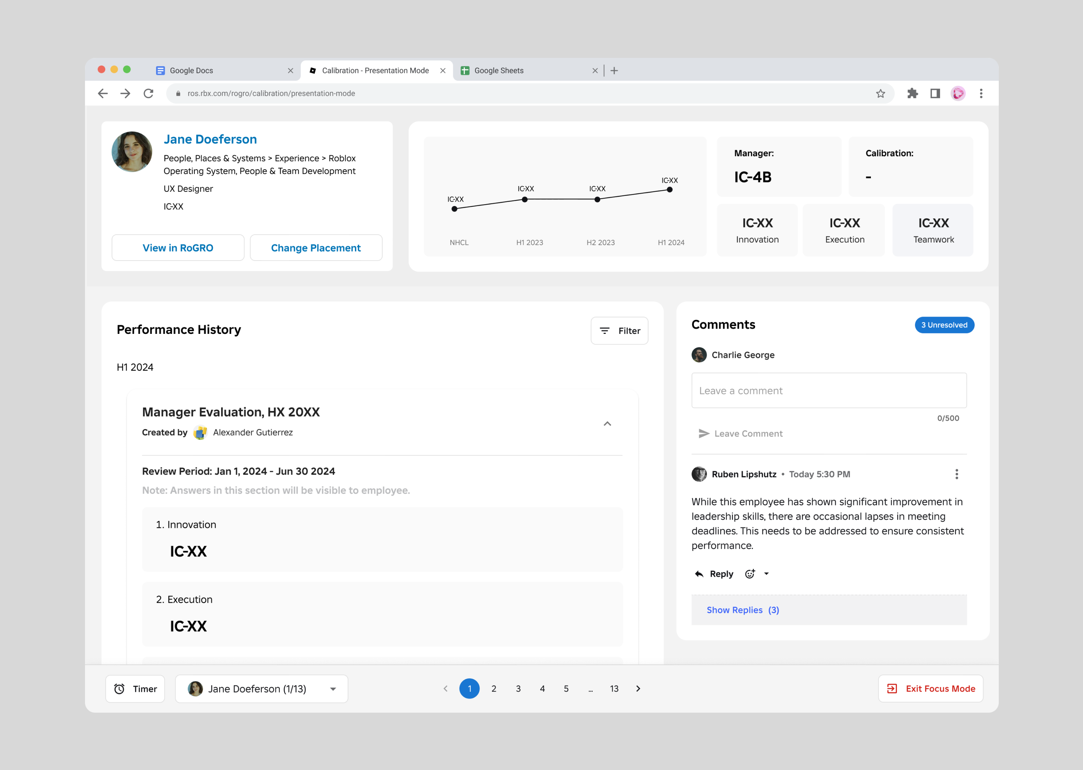1083x770 pixels.
Task: Expand the emoji reaction dropdown arrow
Action: [766, 574]
